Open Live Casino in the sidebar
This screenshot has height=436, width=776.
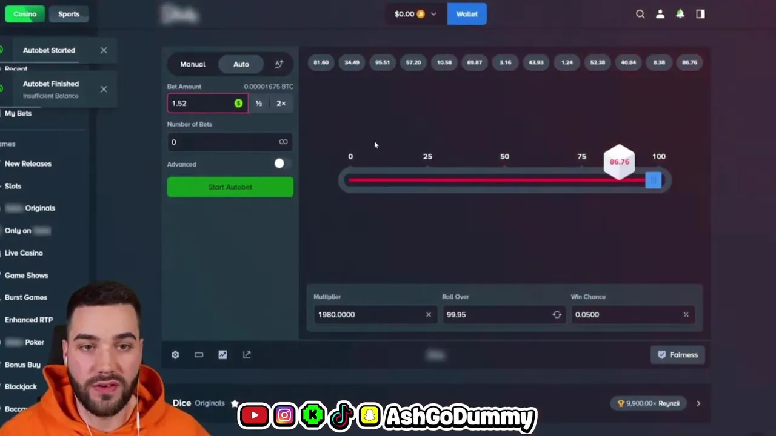(x=24, y=253)
